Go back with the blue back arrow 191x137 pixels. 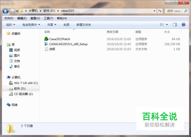pos(6,11)
